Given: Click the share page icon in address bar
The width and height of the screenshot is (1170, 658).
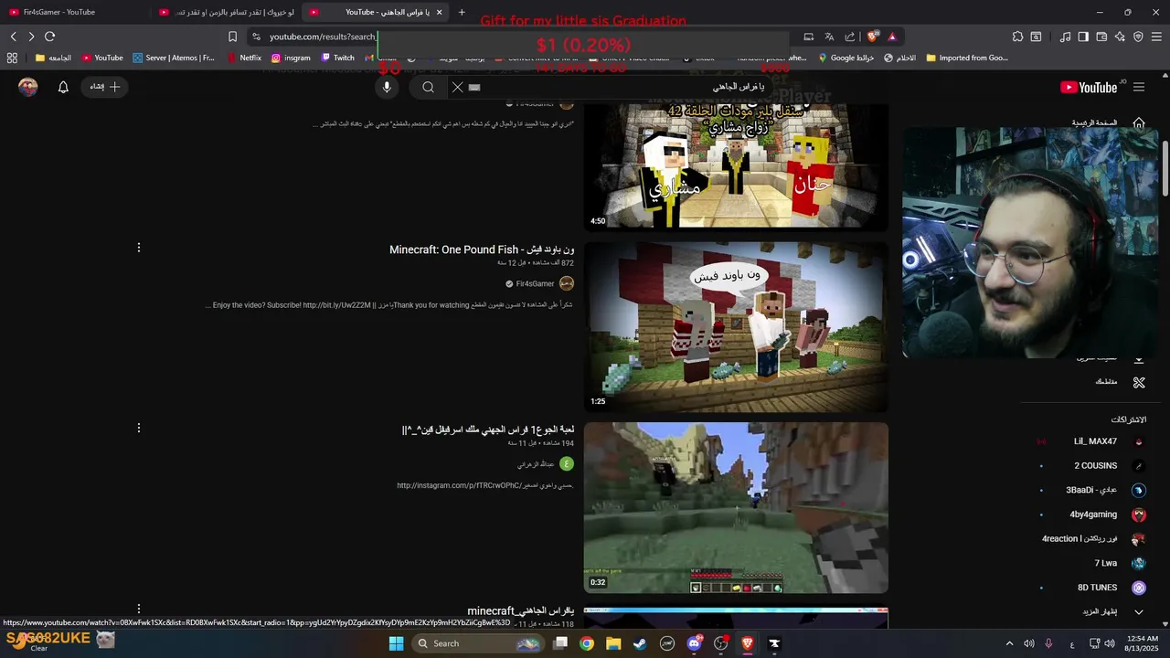Looking at the screenshot, I should [x=850, y=37].
